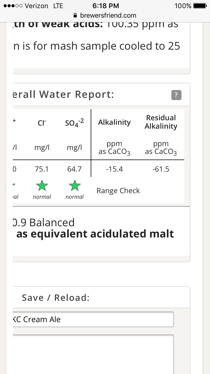Image resolution: width=210 pixels, height=374 pixels.
Task: Tap the 6:18 PM clock
Action: [105, 6]
